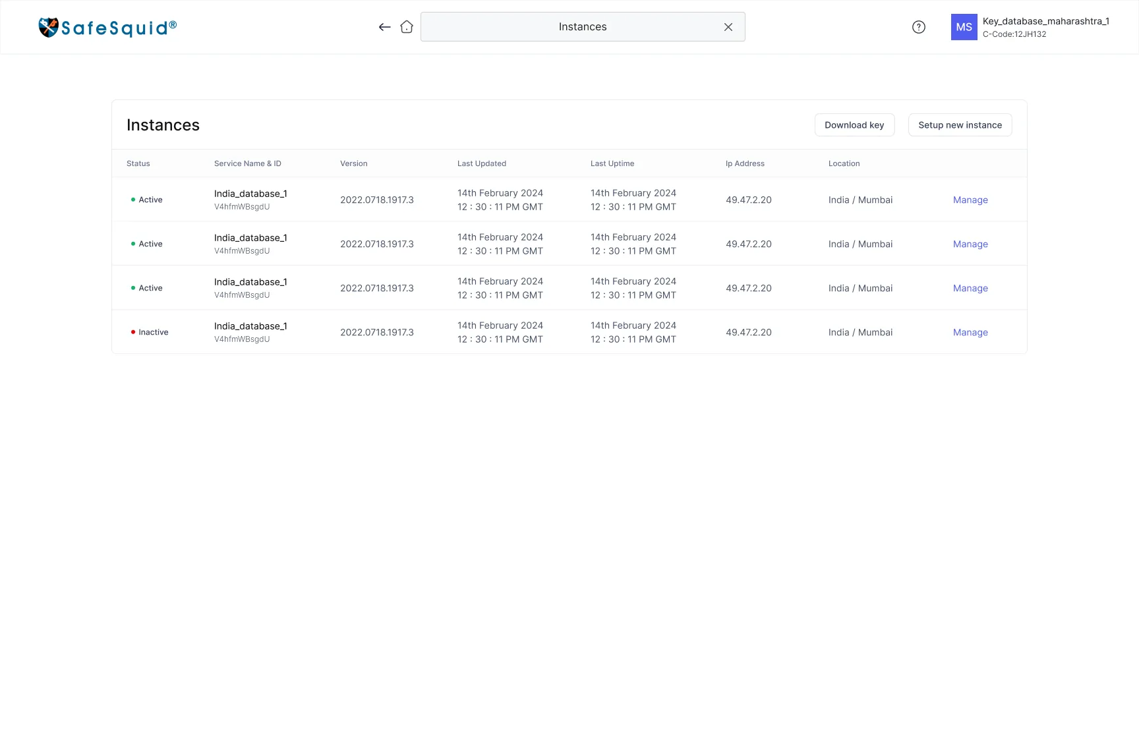This screenshot has height=736, width=1139.
Task: Go to home via house icon
Action: tap(407, 27)
